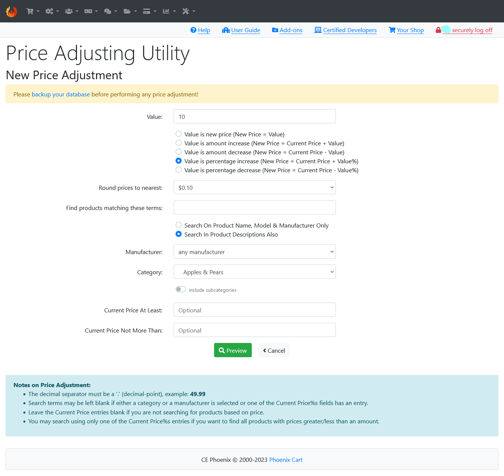Choose 'Search On Product Name, Model & Manufacturer Only'
504x476 pixels.
[x=179, y=225]
